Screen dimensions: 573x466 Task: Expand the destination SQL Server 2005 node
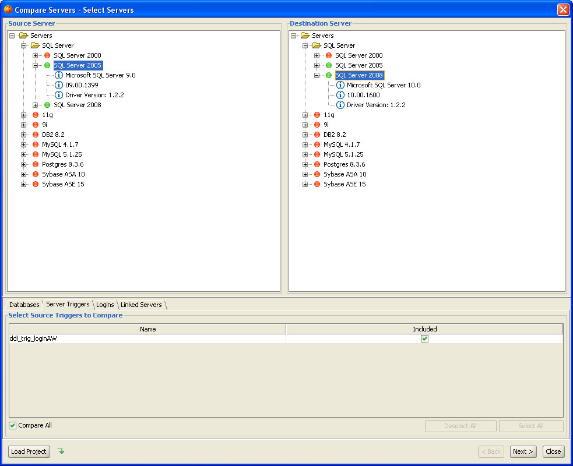coord(317,65)
